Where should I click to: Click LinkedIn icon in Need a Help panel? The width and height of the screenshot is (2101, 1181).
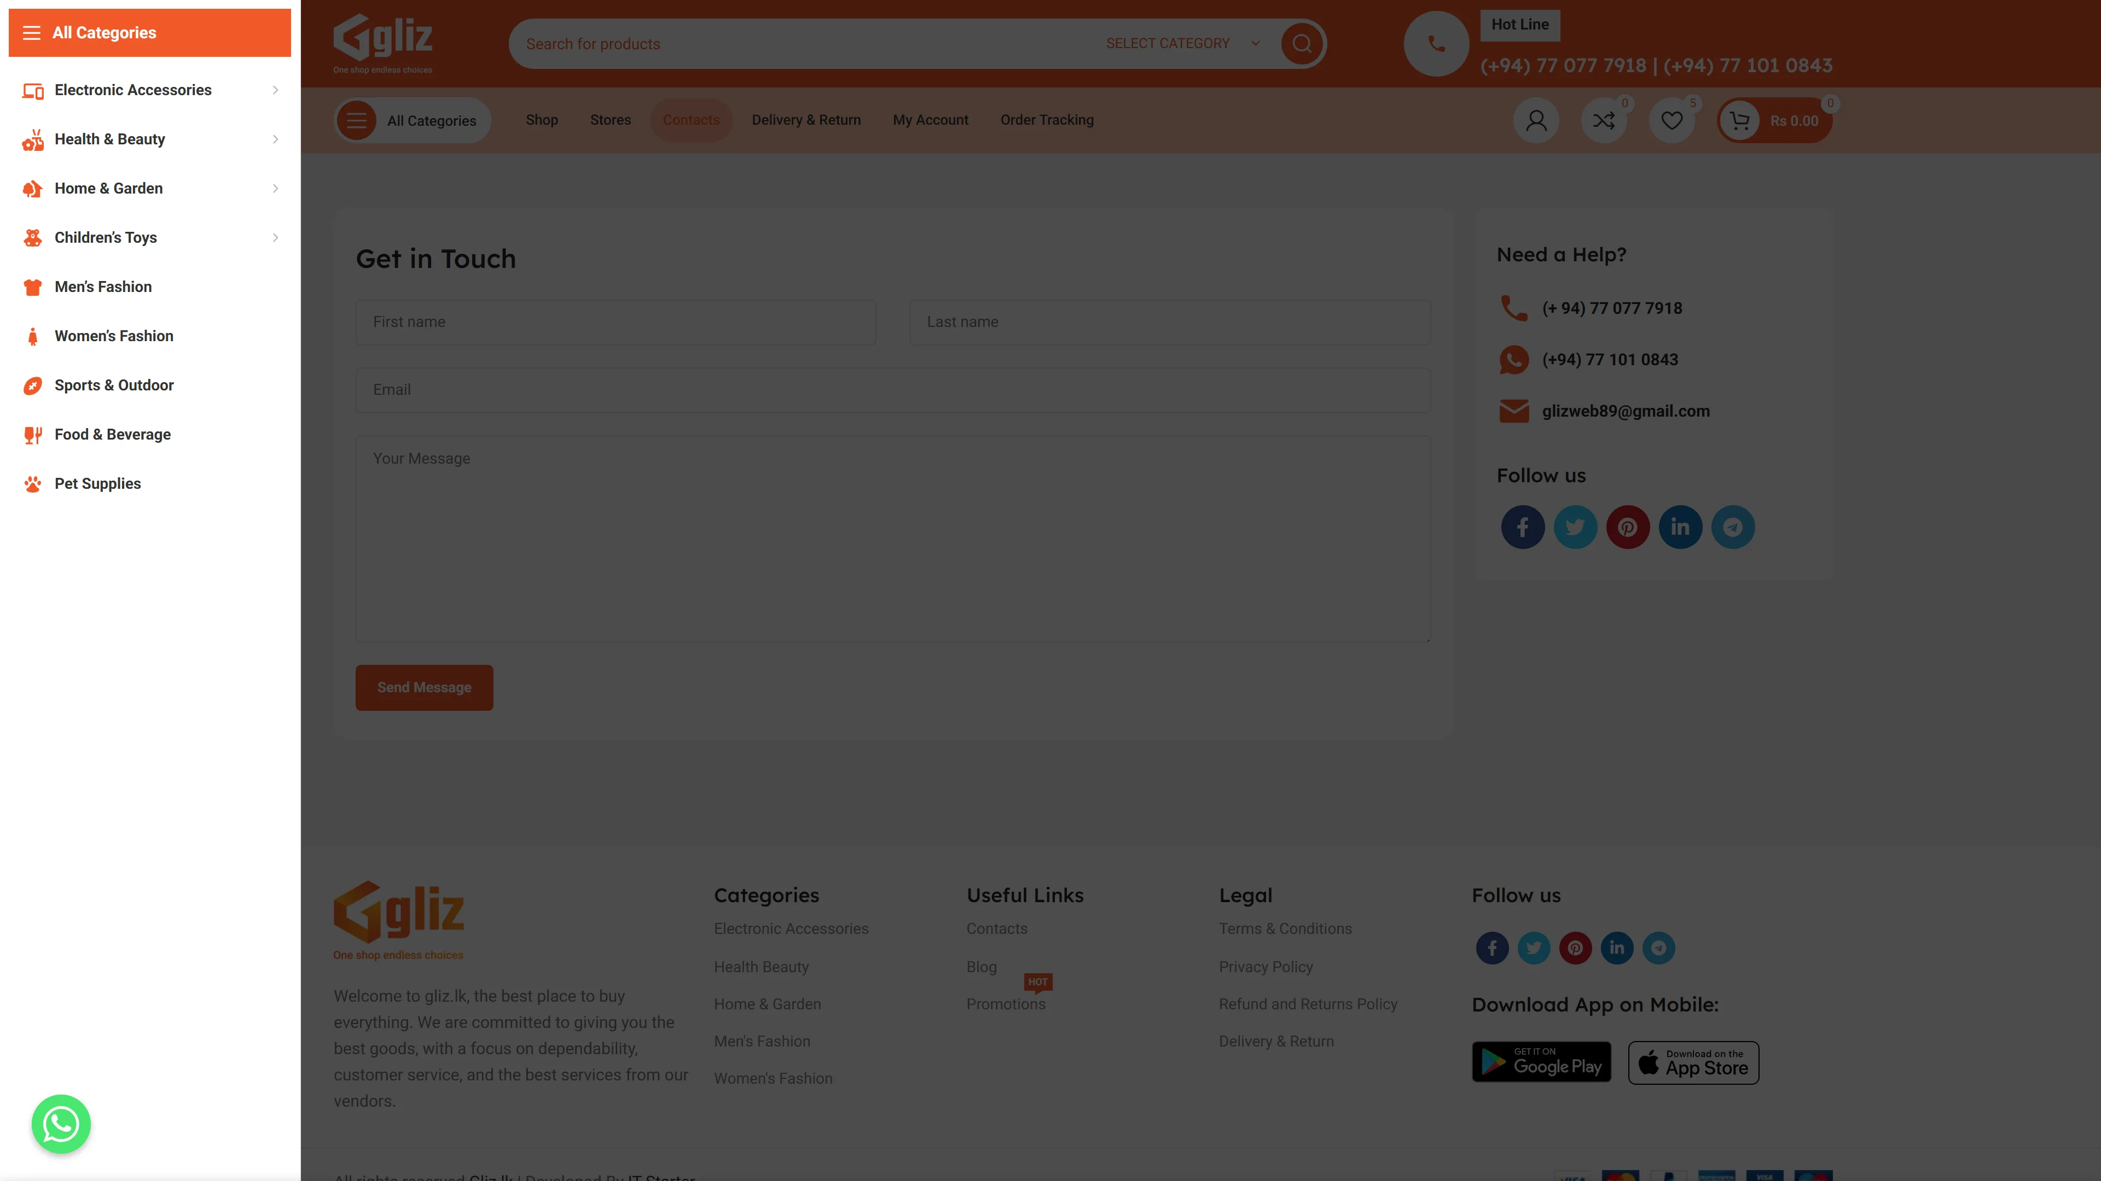(1680, 527)
